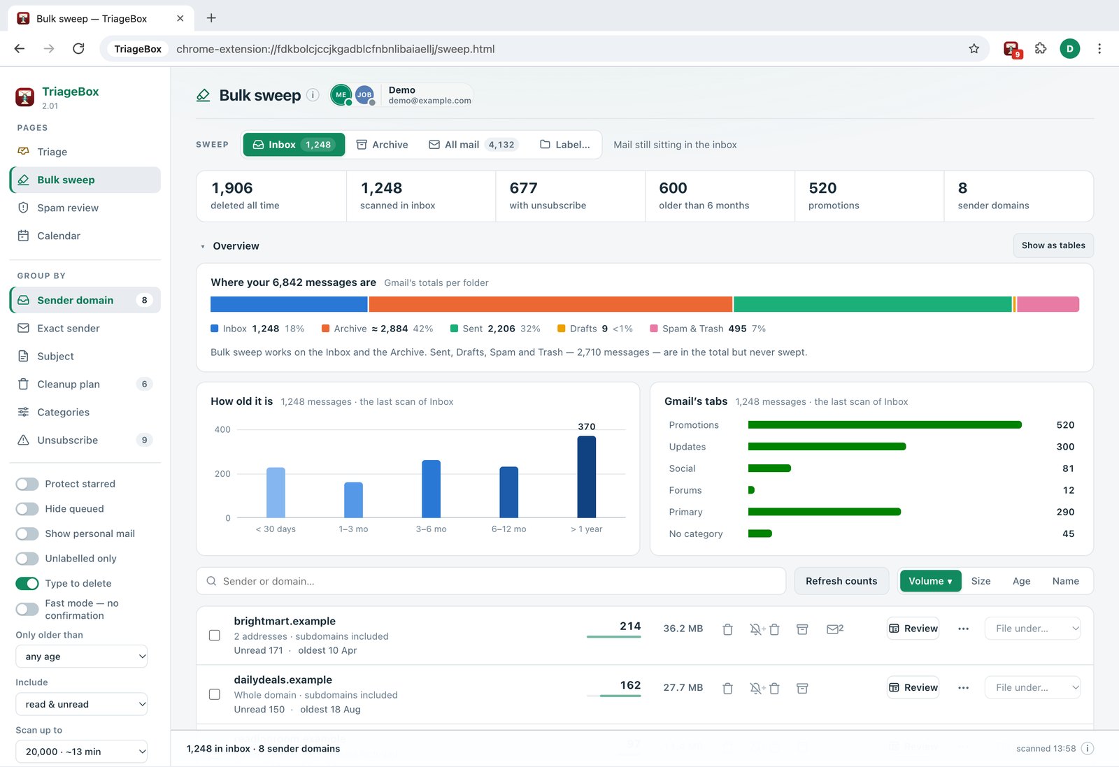Unsubscribe and delete brightmart.example mail
Screen dimensions: 1119x767
coord(764,629)
